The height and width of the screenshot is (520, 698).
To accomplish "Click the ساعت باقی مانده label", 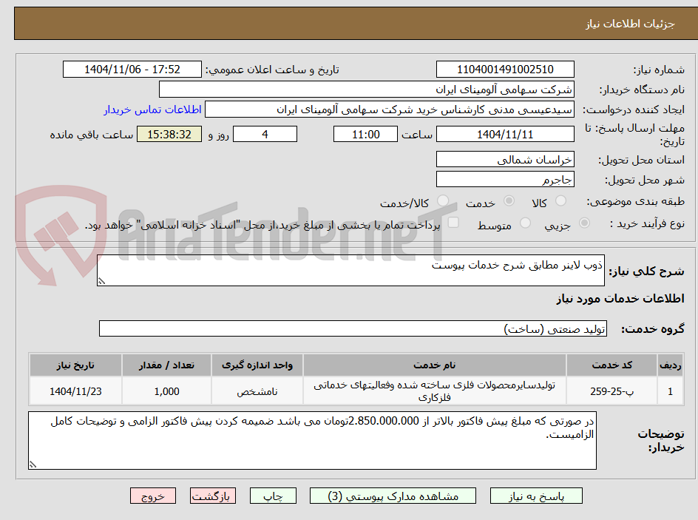I will click(x=91, y=135).
